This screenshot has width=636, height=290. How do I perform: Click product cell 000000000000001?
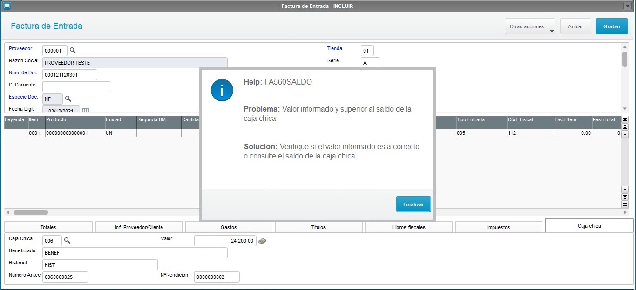pyautogui.click(x=75, y=133)
